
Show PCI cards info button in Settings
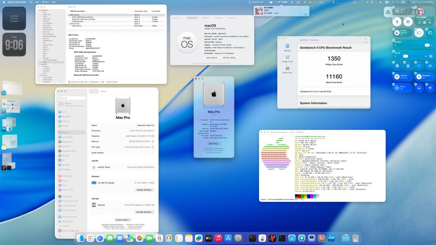153,147
